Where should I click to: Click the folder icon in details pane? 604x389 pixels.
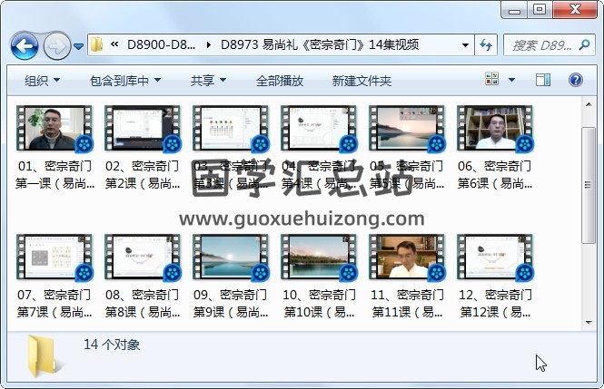click(44, 356)
